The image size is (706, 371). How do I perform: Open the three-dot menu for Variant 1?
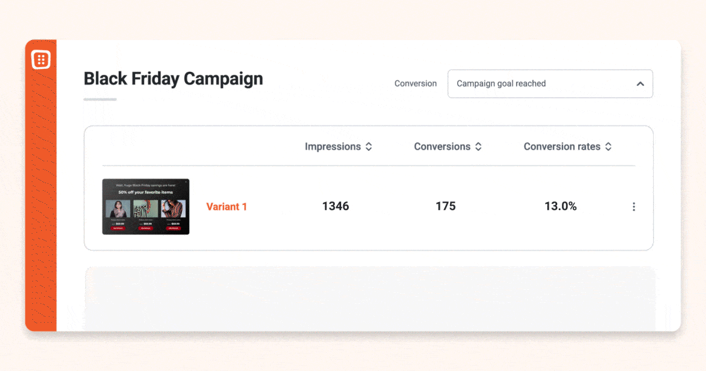click(634, 207)
